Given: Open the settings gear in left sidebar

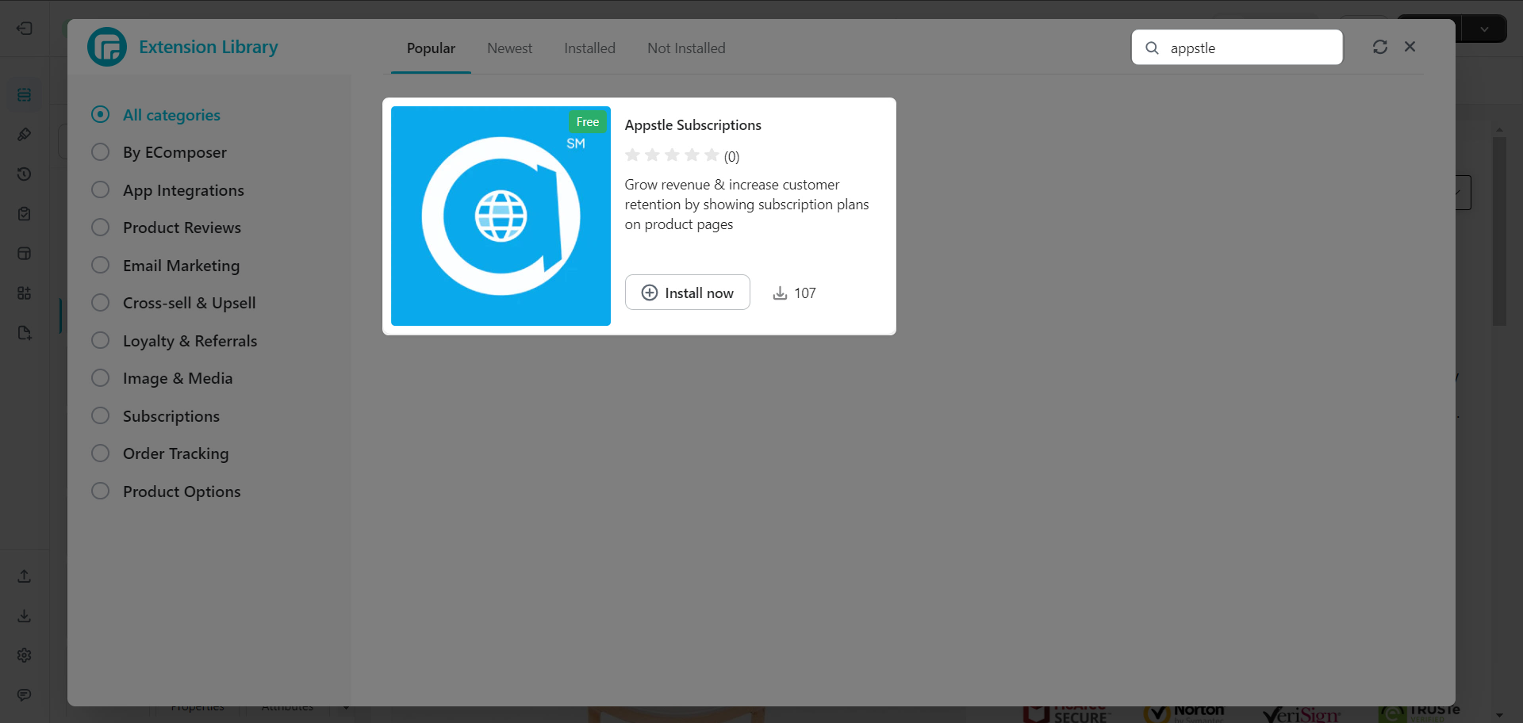Looking at the screenshot, I should tap(25, 656).
